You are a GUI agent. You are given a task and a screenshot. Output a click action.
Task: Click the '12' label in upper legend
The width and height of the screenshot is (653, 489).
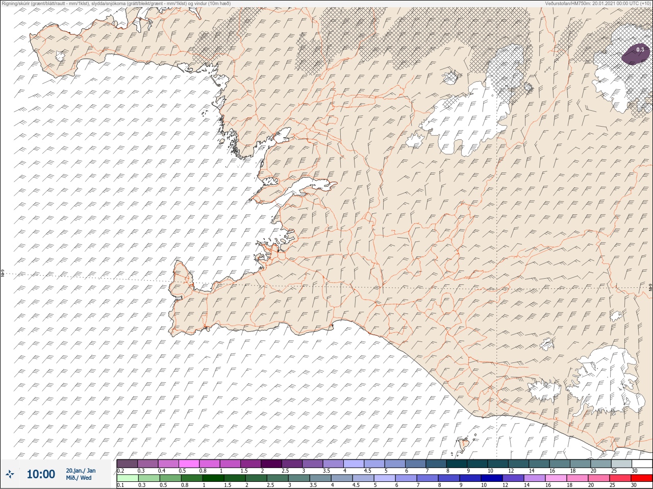(x=511, y=470)
